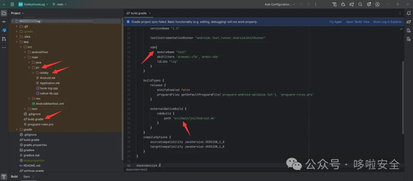Viewport: 413px width, 181px height.
Task: Open the Pull Requests tool window
Action: pyautogui.click(x=4, y=39)
